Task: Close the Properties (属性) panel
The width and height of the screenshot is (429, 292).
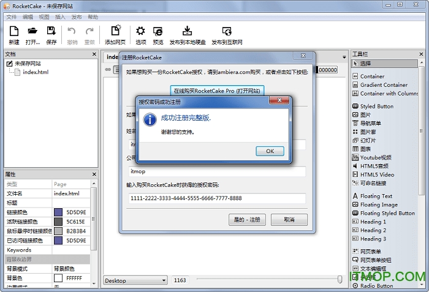Action: (x=94, y=174)
